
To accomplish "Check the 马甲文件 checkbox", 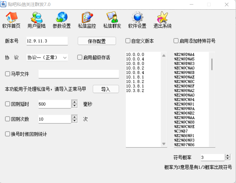I will (x=8, y=74).
